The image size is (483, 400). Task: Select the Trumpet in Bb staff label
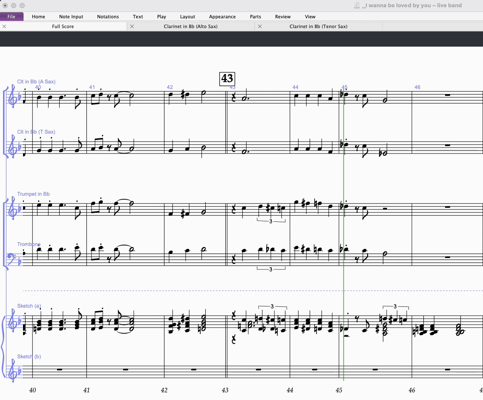33,194
